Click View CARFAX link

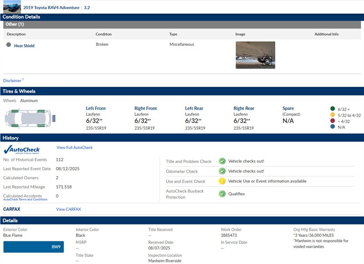click(x=68, y=209)
